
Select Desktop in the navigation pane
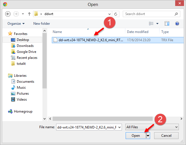[22, 40]
